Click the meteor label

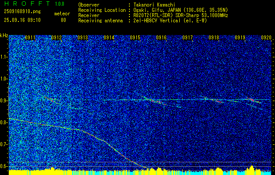(62, 14)
